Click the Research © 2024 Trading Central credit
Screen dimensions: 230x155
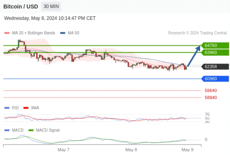point(197,33)
